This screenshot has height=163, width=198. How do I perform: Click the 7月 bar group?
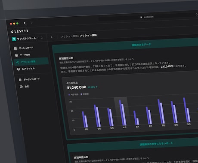(161, 112)
